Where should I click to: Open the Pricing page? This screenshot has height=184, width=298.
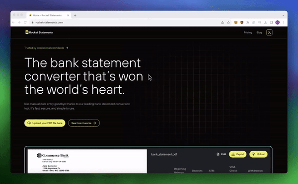(x=248, y=32)
